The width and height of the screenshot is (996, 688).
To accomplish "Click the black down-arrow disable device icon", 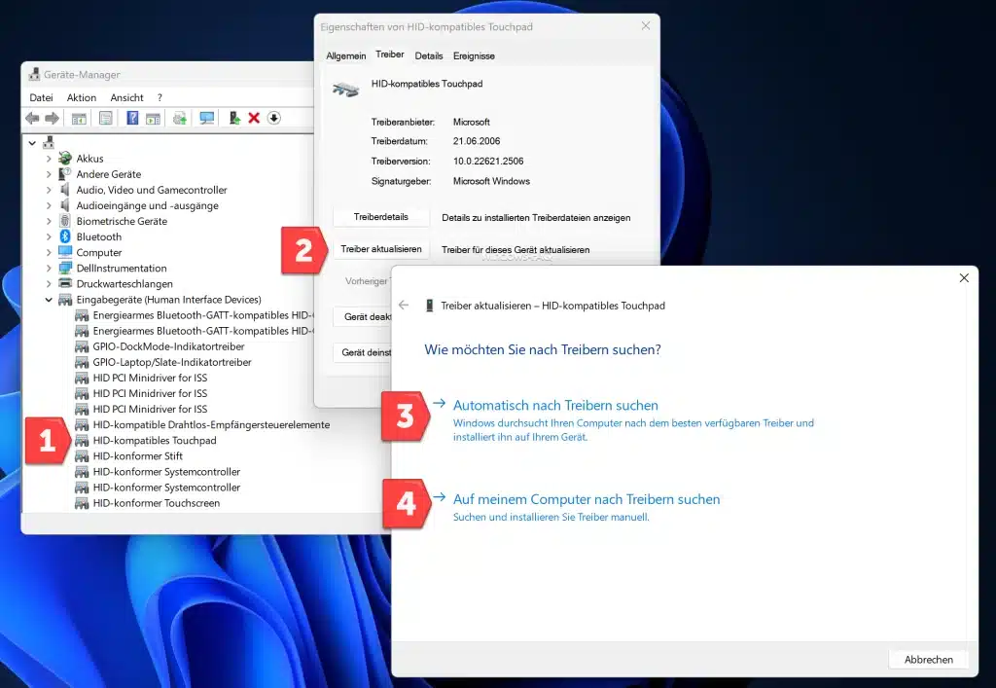I will 273,118.
